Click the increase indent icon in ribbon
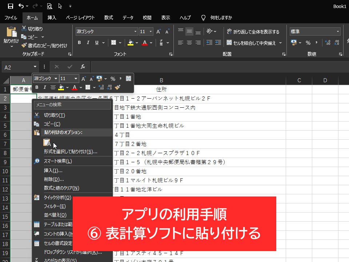This screenshot has height=262, width=349. [x=218, y=42]
